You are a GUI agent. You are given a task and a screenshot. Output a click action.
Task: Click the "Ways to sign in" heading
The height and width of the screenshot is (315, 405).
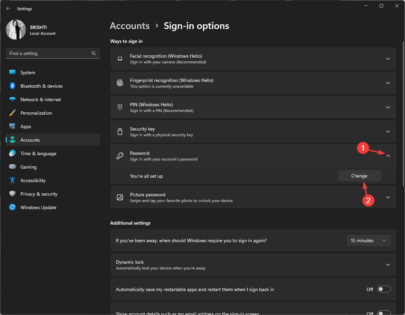[x=126, y=41]
